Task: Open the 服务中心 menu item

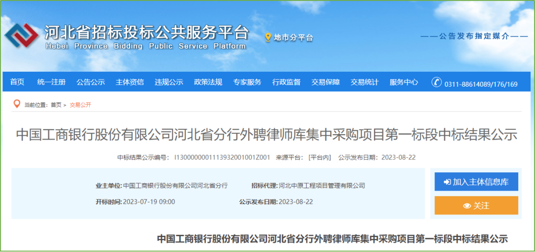Action: tap(404, 82)
